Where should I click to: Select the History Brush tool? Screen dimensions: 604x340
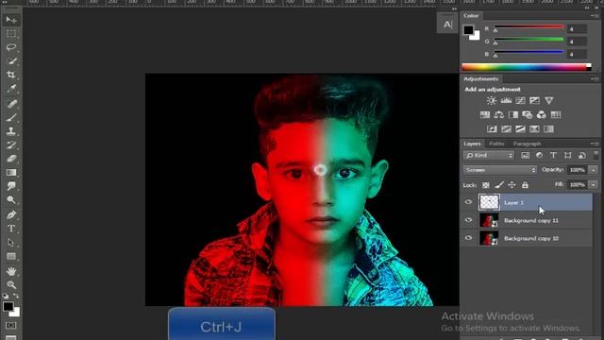(11, 144)
